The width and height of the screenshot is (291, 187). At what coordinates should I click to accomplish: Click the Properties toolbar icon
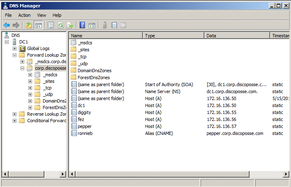coord(51,25)
